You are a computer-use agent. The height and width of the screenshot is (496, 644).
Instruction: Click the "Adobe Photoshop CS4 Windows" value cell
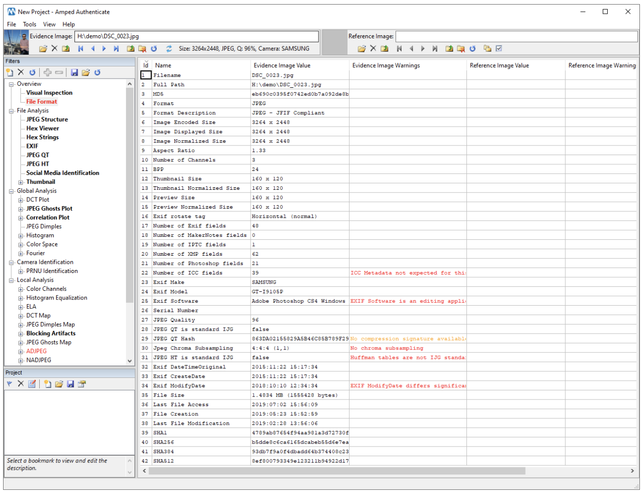click(x=299, y=301)
